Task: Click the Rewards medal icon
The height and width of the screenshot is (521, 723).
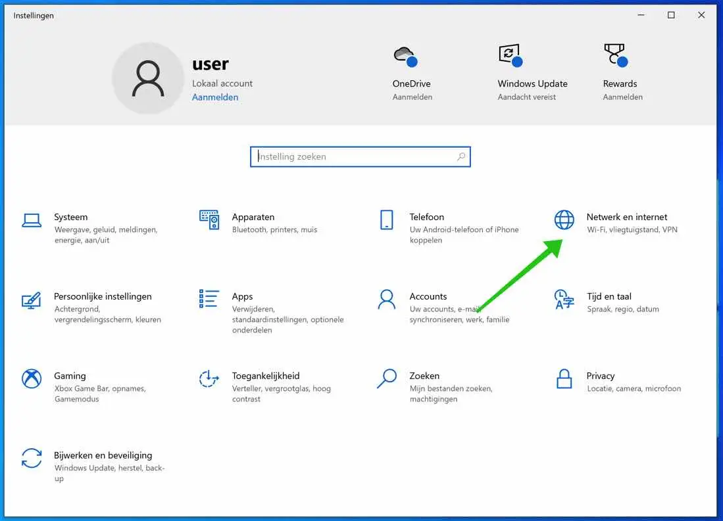Action: (616, 55)
